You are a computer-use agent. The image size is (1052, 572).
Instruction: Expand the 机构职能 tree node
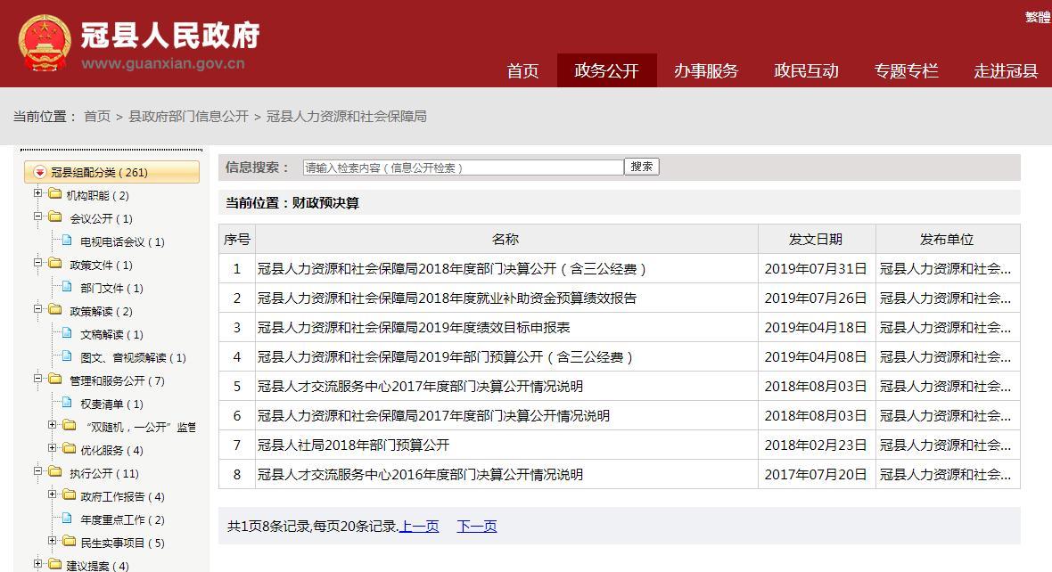coord(38,194)
